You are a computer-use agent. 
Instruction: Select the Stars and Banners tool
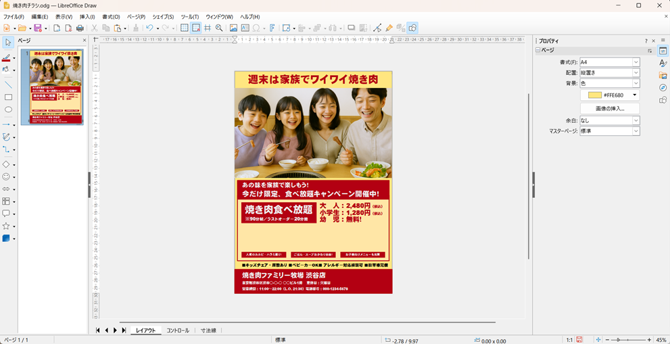[6, 226]
